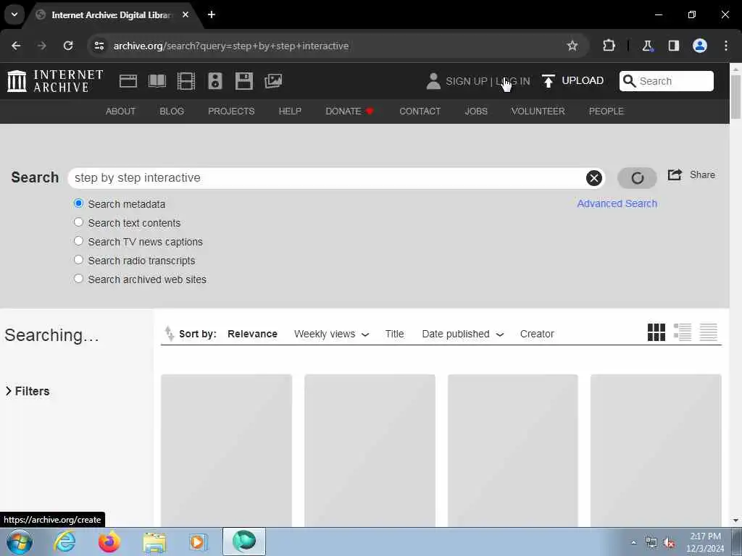Click the user avatar icon beside SIGN UP
This screenshot has width=742, height=556.
433,81
